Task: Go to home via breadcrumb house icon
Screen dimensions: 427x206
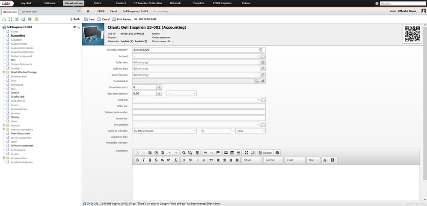Action: tap(88, 11)
